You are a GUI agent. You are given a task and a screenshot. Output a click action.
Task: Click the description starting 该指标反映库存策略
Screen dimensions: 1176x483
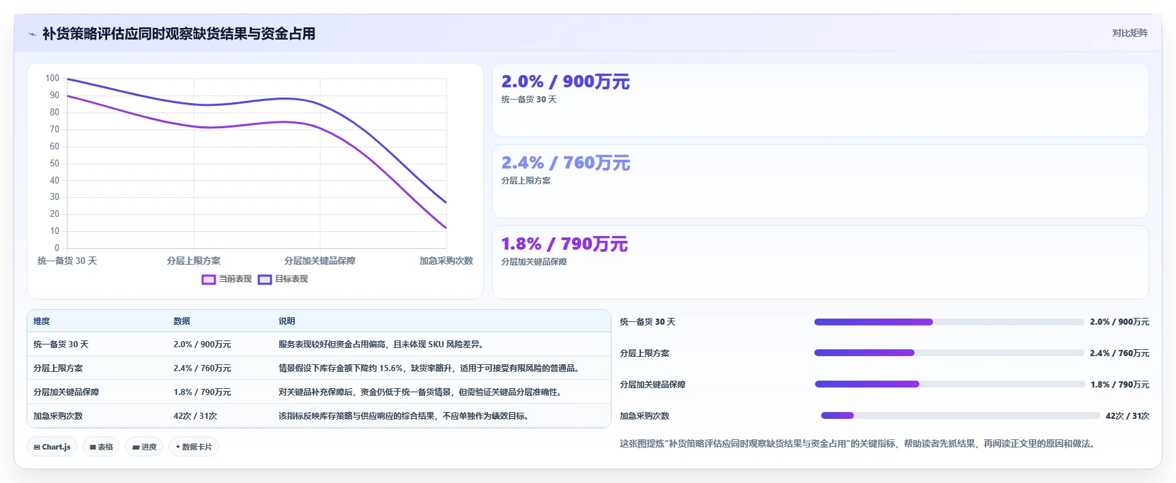coord(405,416)
